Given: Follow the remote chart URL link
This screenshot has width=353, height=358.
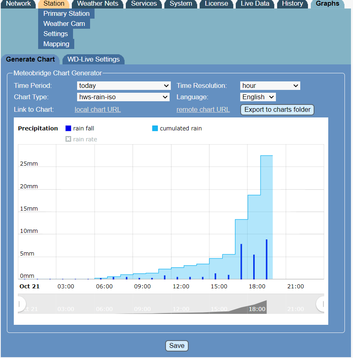Looking at the screenshot, I should tap(203, 110).
